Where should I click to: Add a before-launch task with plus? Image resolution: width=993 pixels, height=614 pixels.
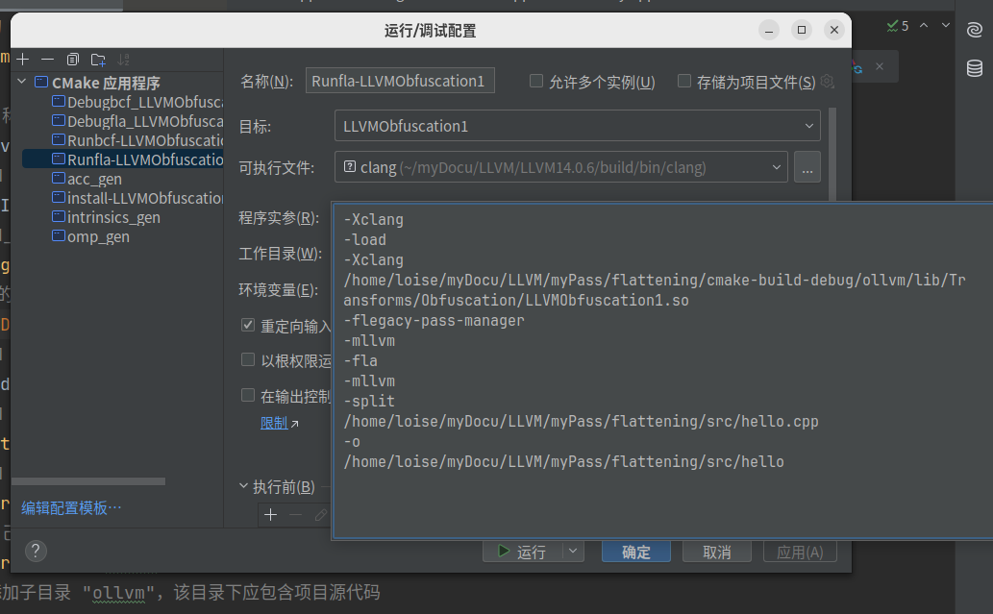click(x=270, y=515)
